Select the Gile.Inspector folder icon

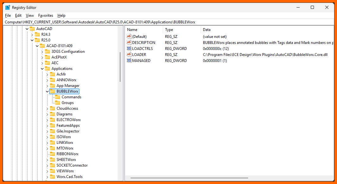(x=52, y=131)
